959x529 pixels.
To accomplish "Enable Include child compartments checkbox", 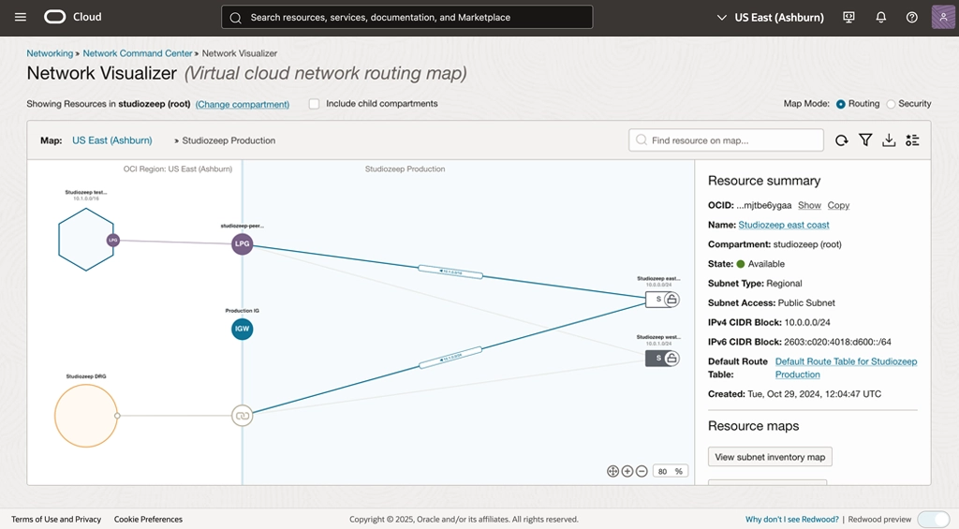I will (x=315, y=104).
